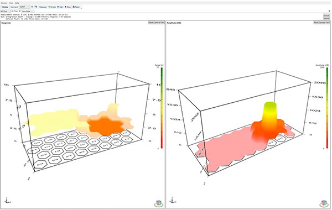Click the orange hexagon region in the Range plot
This screenshot has height=210, width=332.
pos(105,127)
